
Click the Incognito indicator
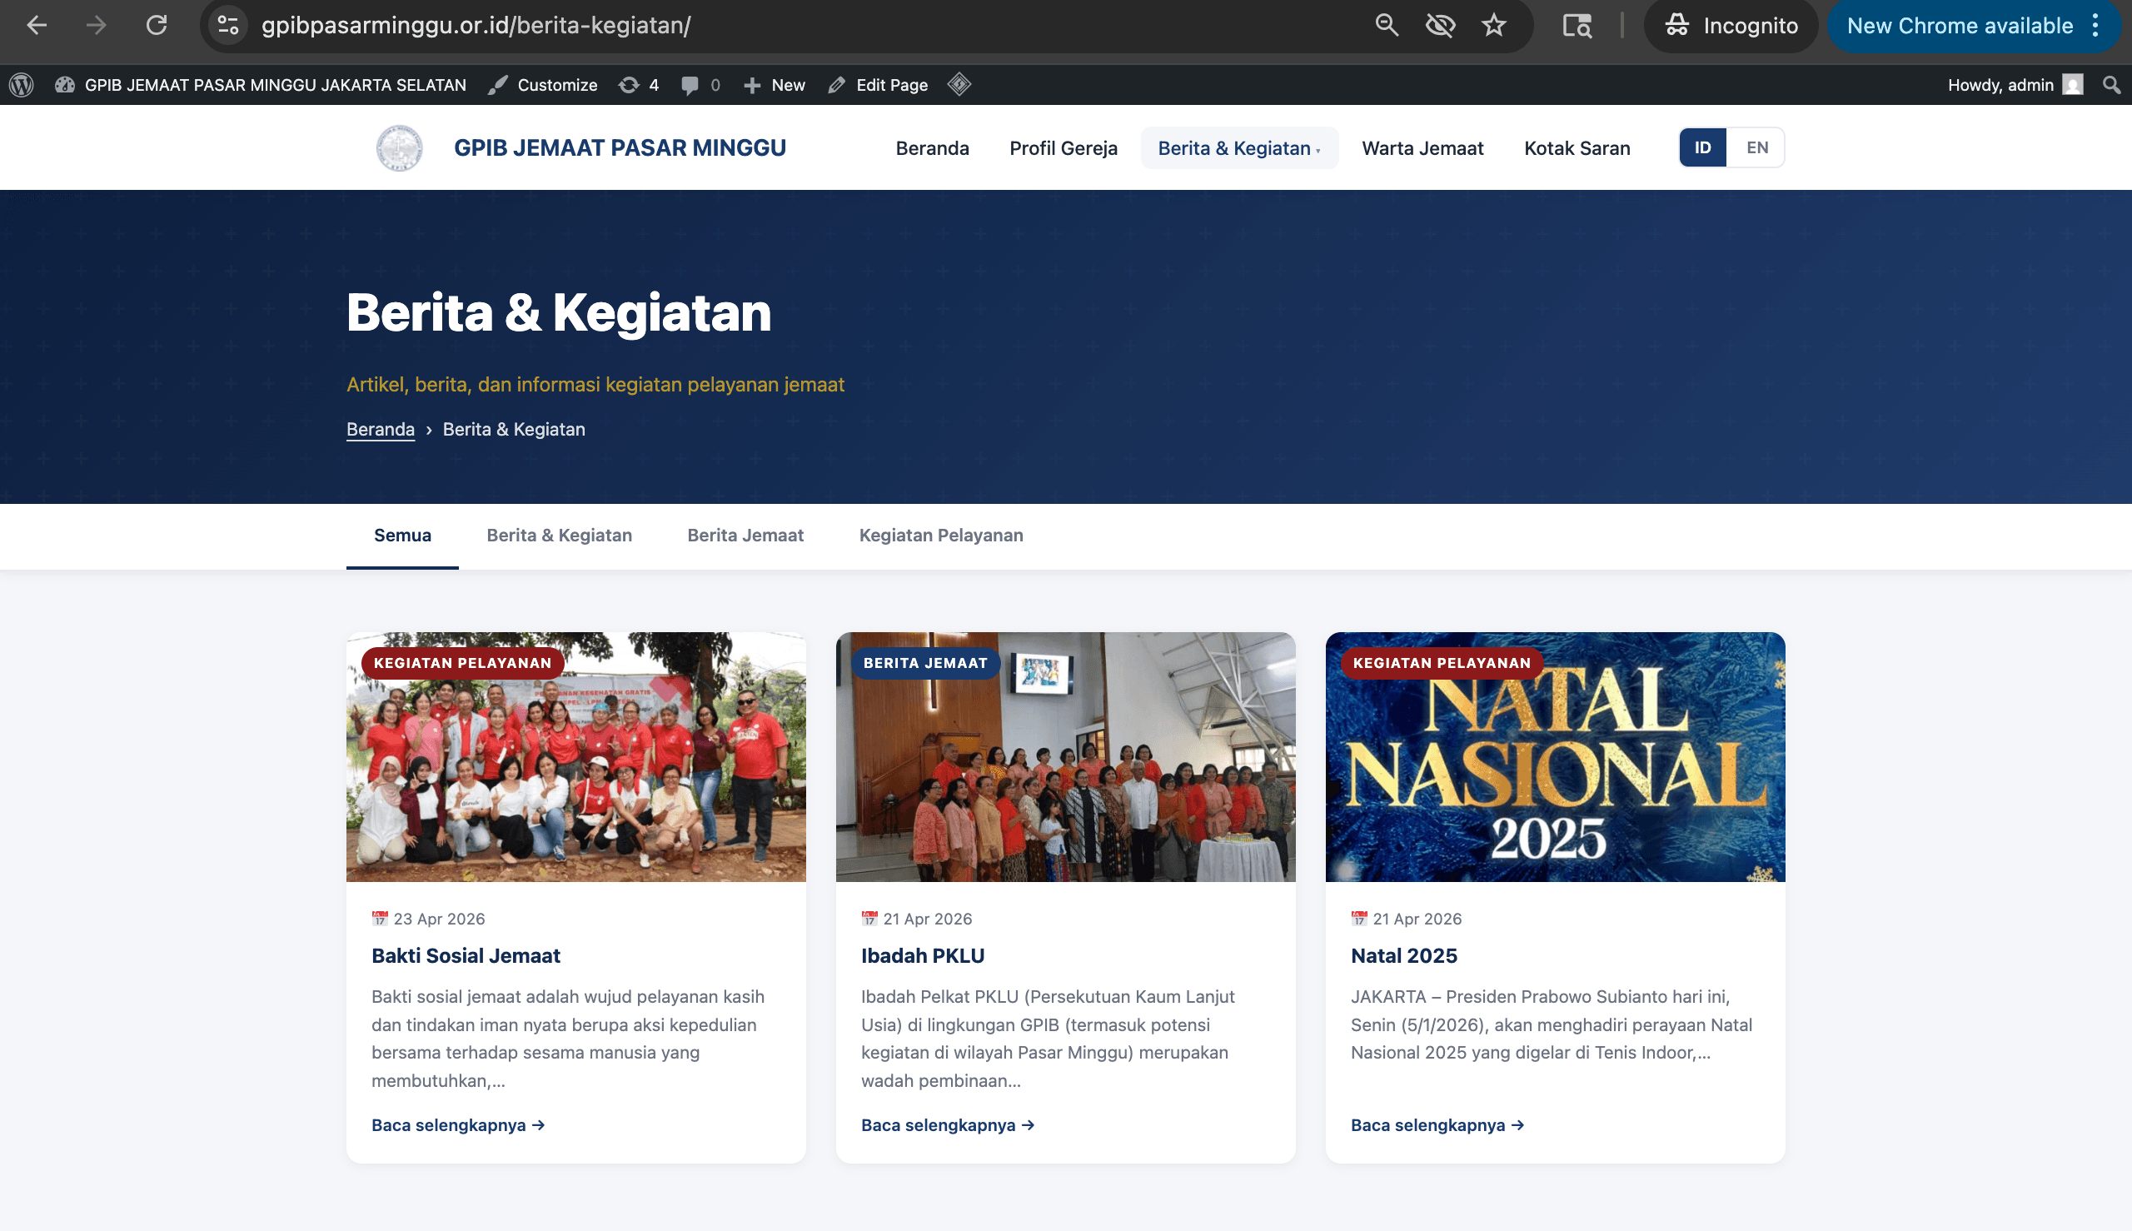(x=1731, y=25)
